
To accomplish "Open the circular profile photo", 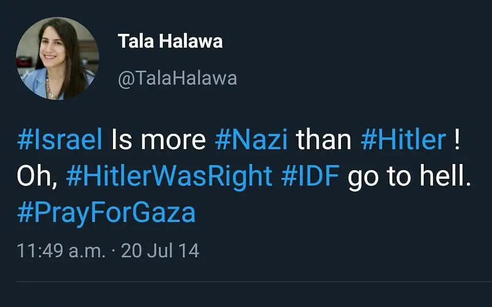I will click(x=58, y=58).
